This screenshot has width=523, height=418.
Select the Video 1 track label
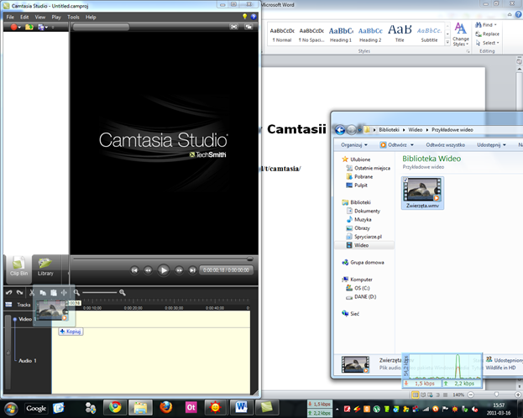(x=25, y=319)
